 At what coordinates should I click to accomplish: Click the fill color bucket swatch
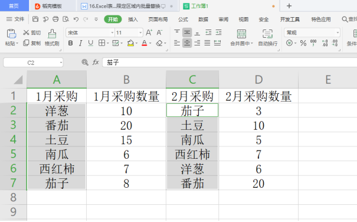point(130,43)
